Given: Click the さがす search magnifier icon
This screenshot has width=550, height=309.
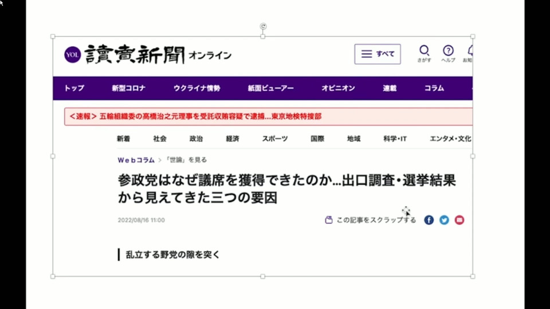Looking at the screenshot, I should click(x=424, y=54).
